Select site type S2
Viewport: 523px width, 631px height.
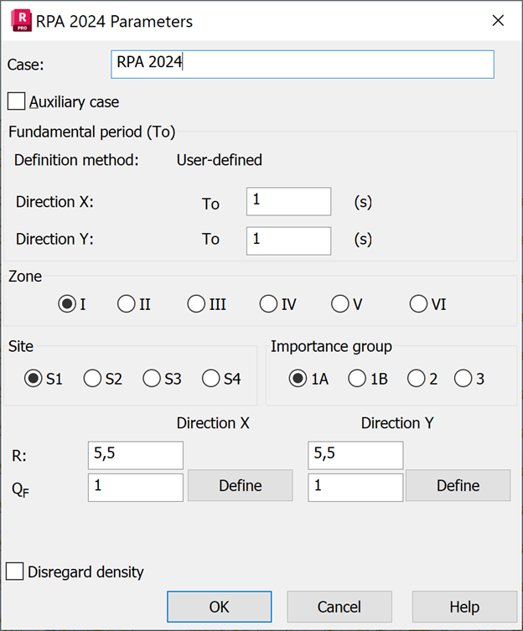93,379
